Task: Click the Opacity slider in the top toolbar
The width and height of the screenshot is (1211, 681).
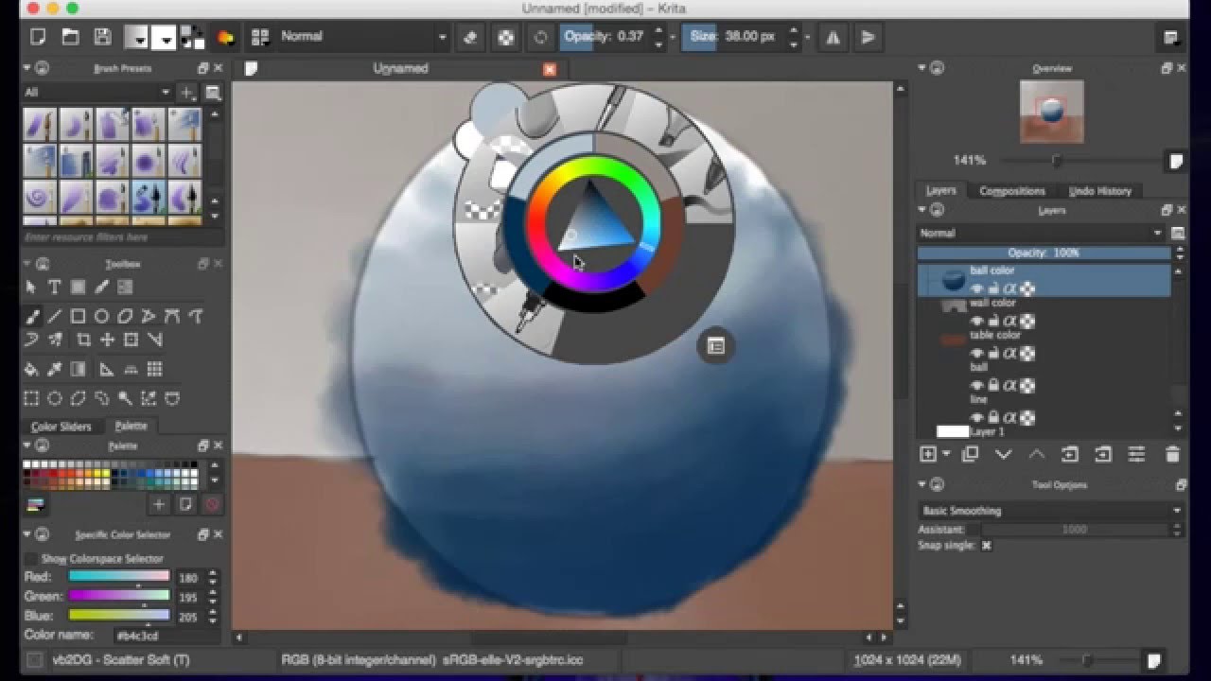Action: click(x=605, y=37)
